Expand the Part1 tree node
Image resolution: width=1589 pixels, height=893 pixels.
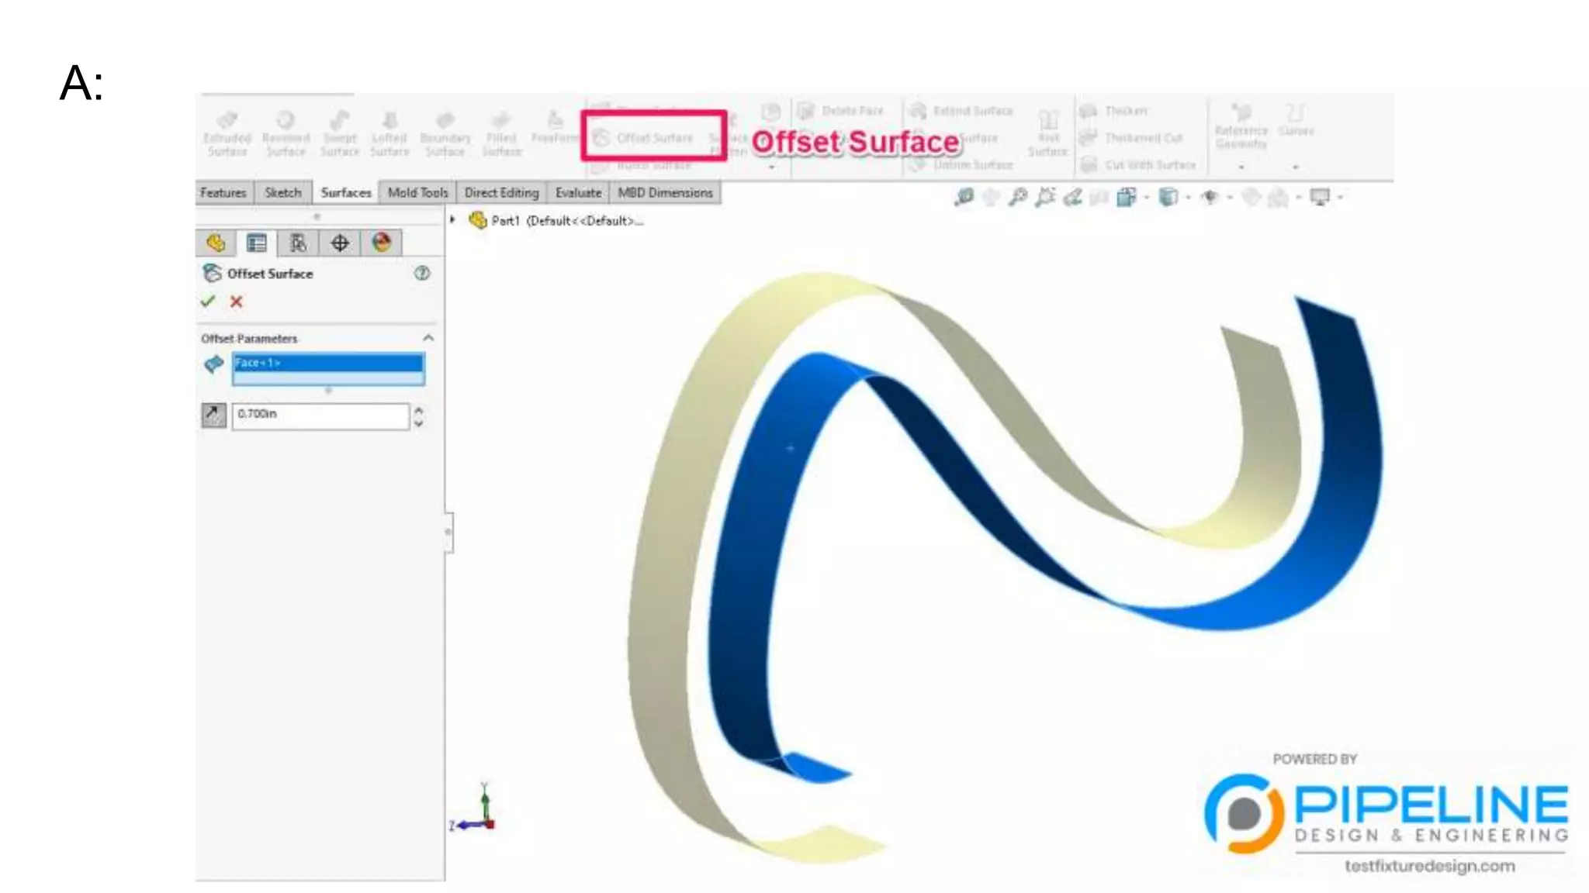coord(453,220)
